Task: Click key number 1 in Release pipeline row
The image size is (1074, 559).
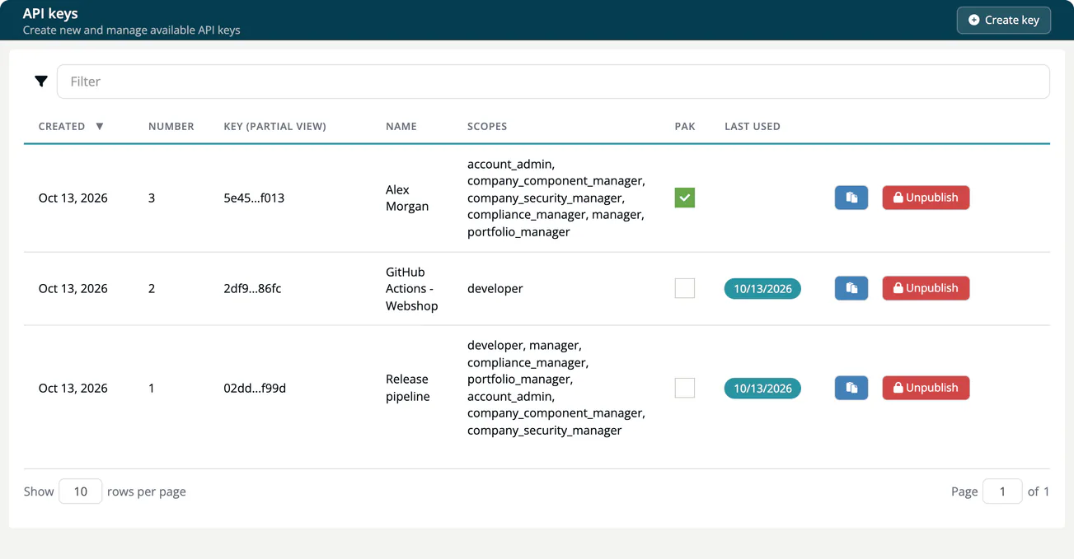Action: (x=152, y=388)
